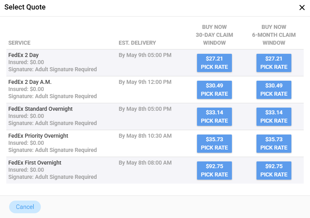Click Adult Signature Required under FedEx Standard Overnight

pos(53,123)
